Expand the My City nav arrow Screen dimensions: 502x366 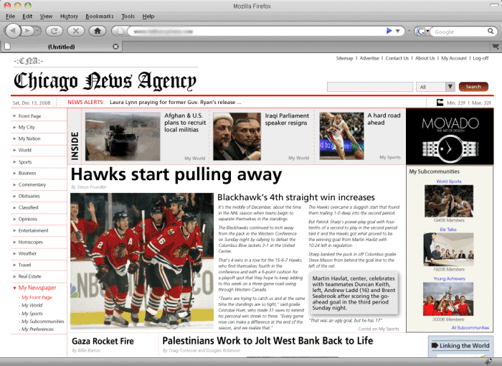click(x=14, y=127)
